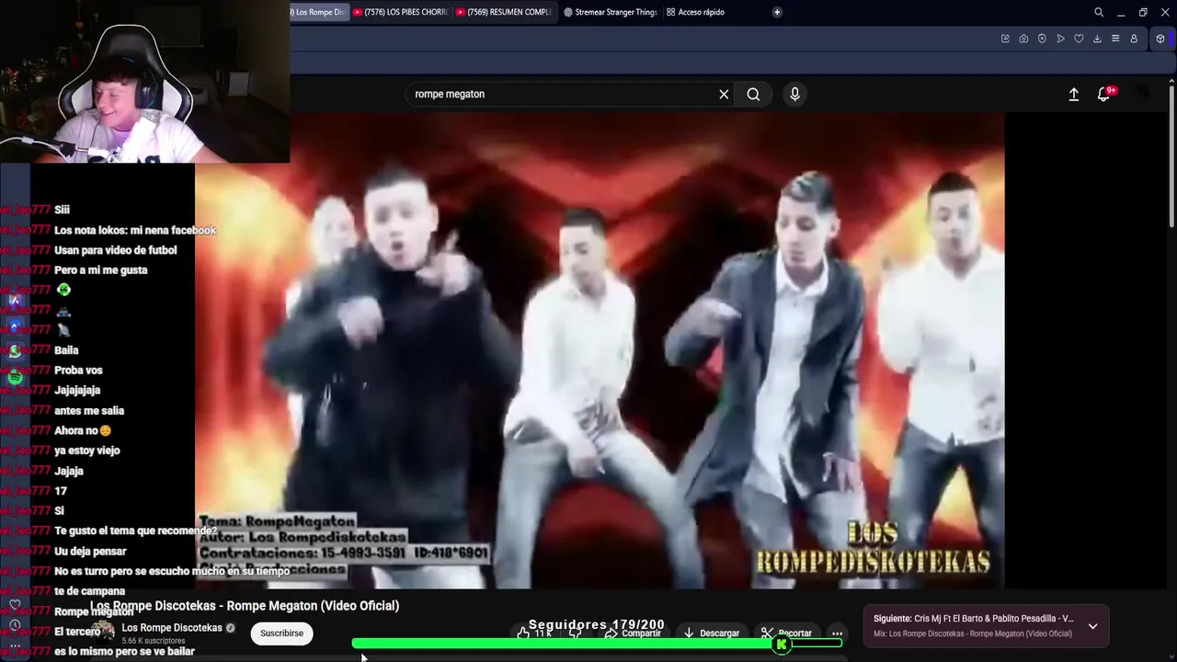This screenshot has height=662, width=1177.
Task: Click '5.66 K suscriptores' subscriber count
Action: click(x=154, y=641)
